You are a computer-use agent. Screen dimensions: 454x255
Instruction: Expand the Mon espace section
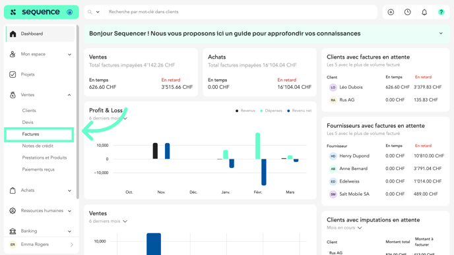(x=69, y=54)
